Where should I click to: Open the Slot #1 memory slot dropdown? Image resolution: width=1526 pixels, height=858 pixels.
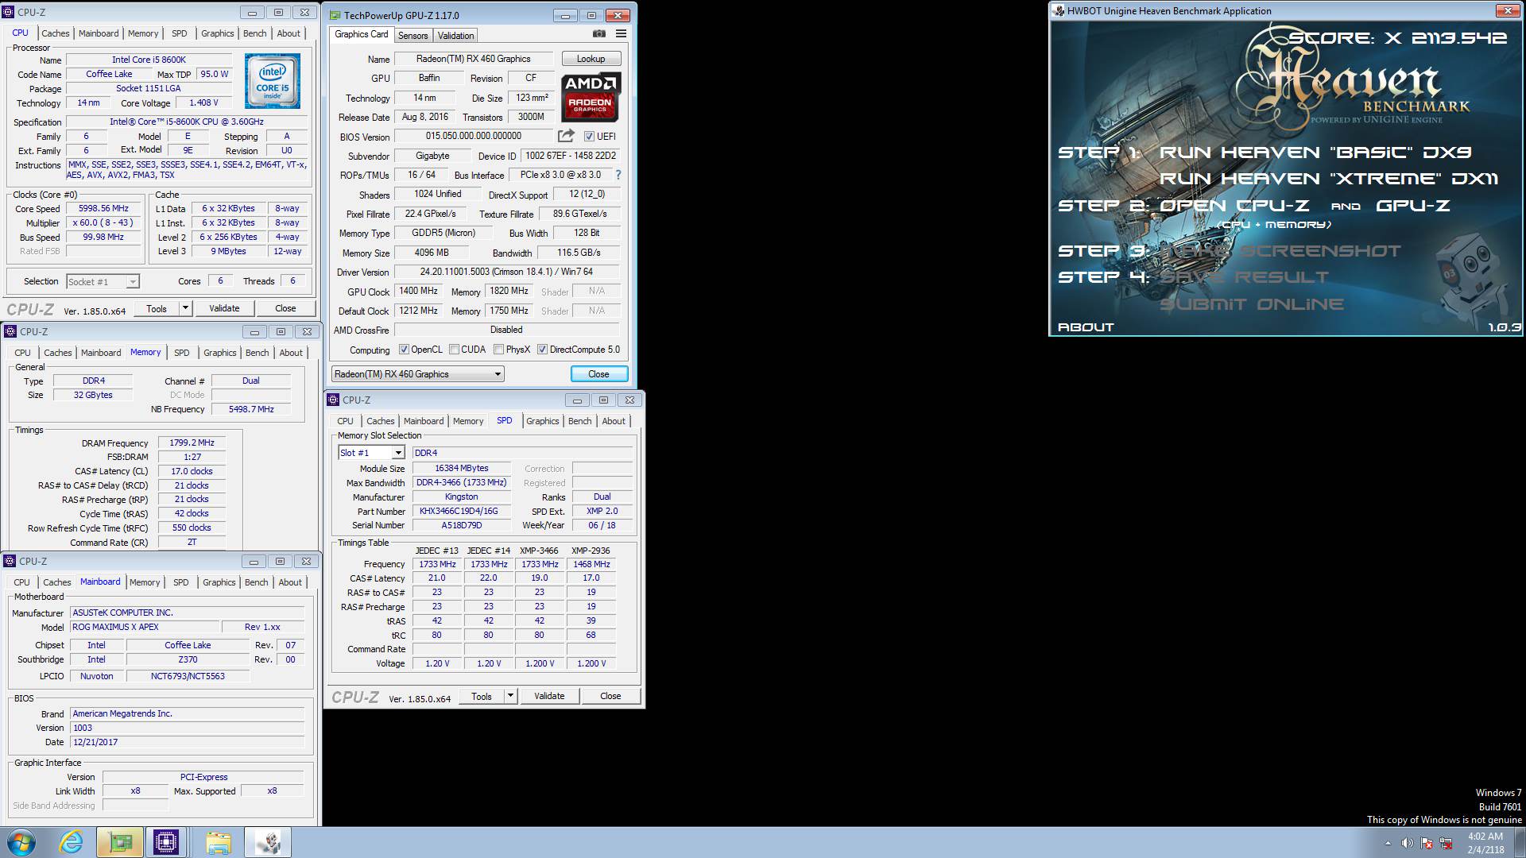[x=371, y=453]
